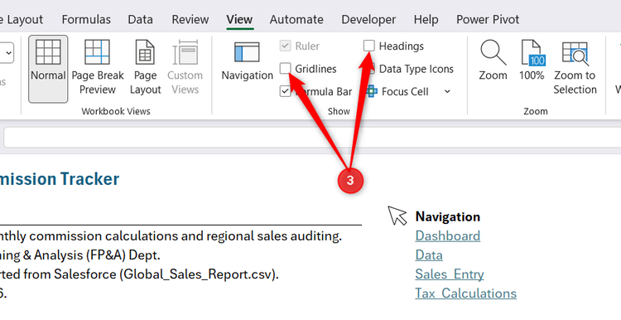Open the Zoom dialog

click(493, 61)
